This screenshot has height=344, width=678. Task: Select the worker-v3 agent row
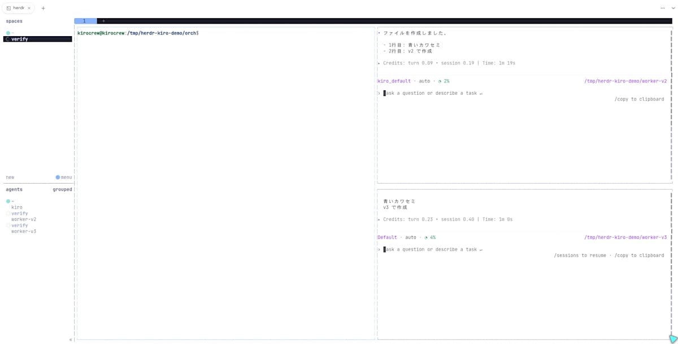pyautogui.click(x=24, y=231)
